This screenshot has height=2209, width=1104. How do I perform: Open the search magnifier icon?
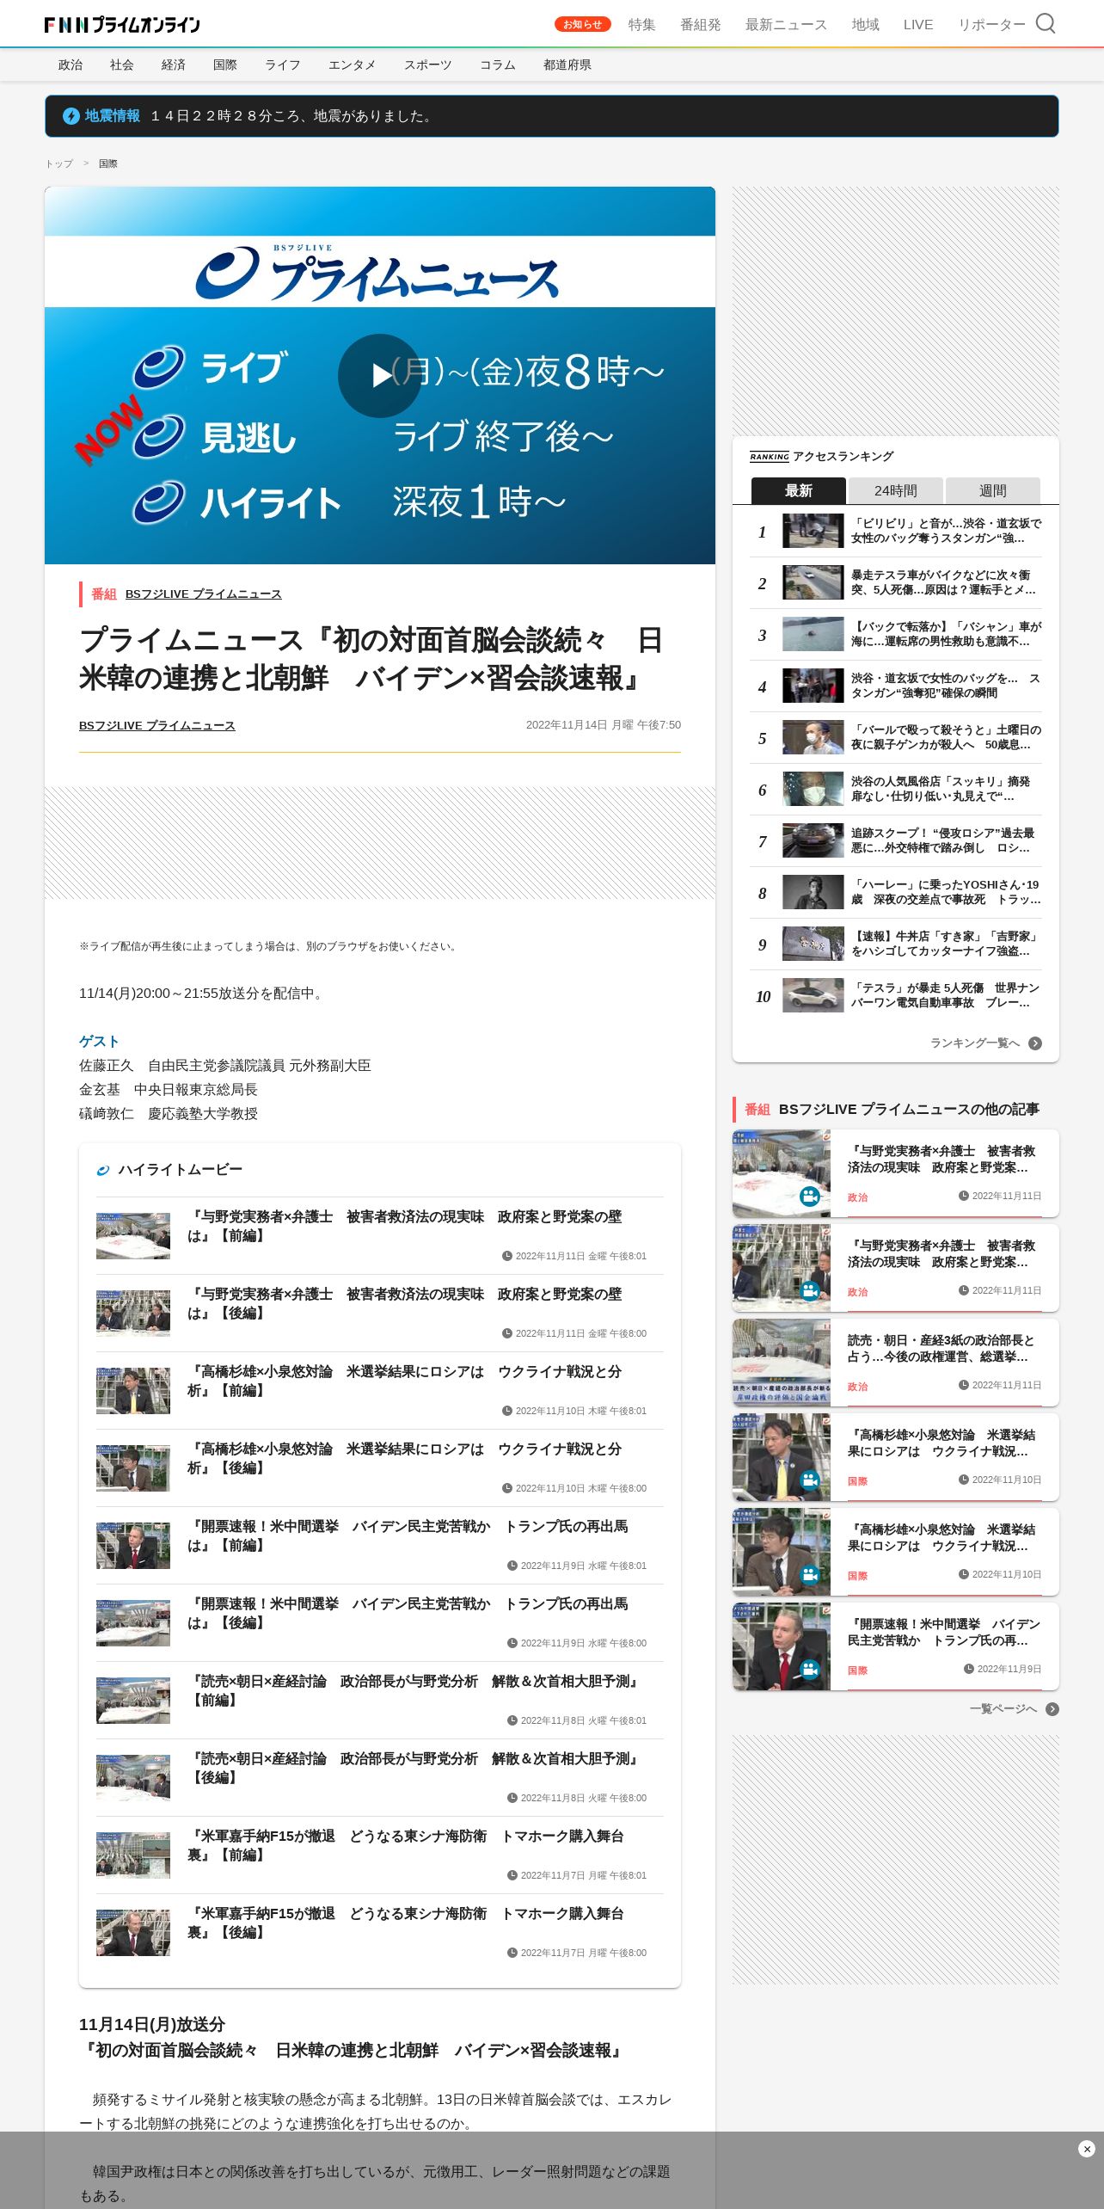click(1045, 23)
